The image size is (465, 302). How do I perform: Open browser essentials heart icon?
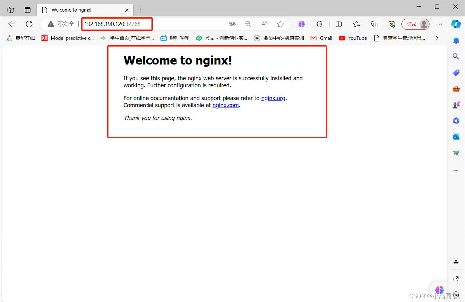tap(392, 24)
